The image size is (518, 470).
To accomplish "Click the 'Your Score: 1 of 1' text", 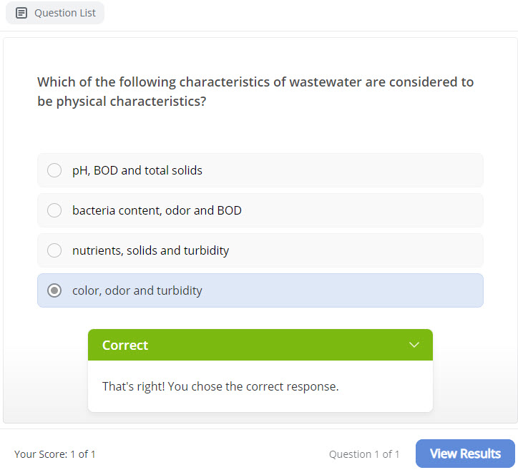I will pos(55,454).
